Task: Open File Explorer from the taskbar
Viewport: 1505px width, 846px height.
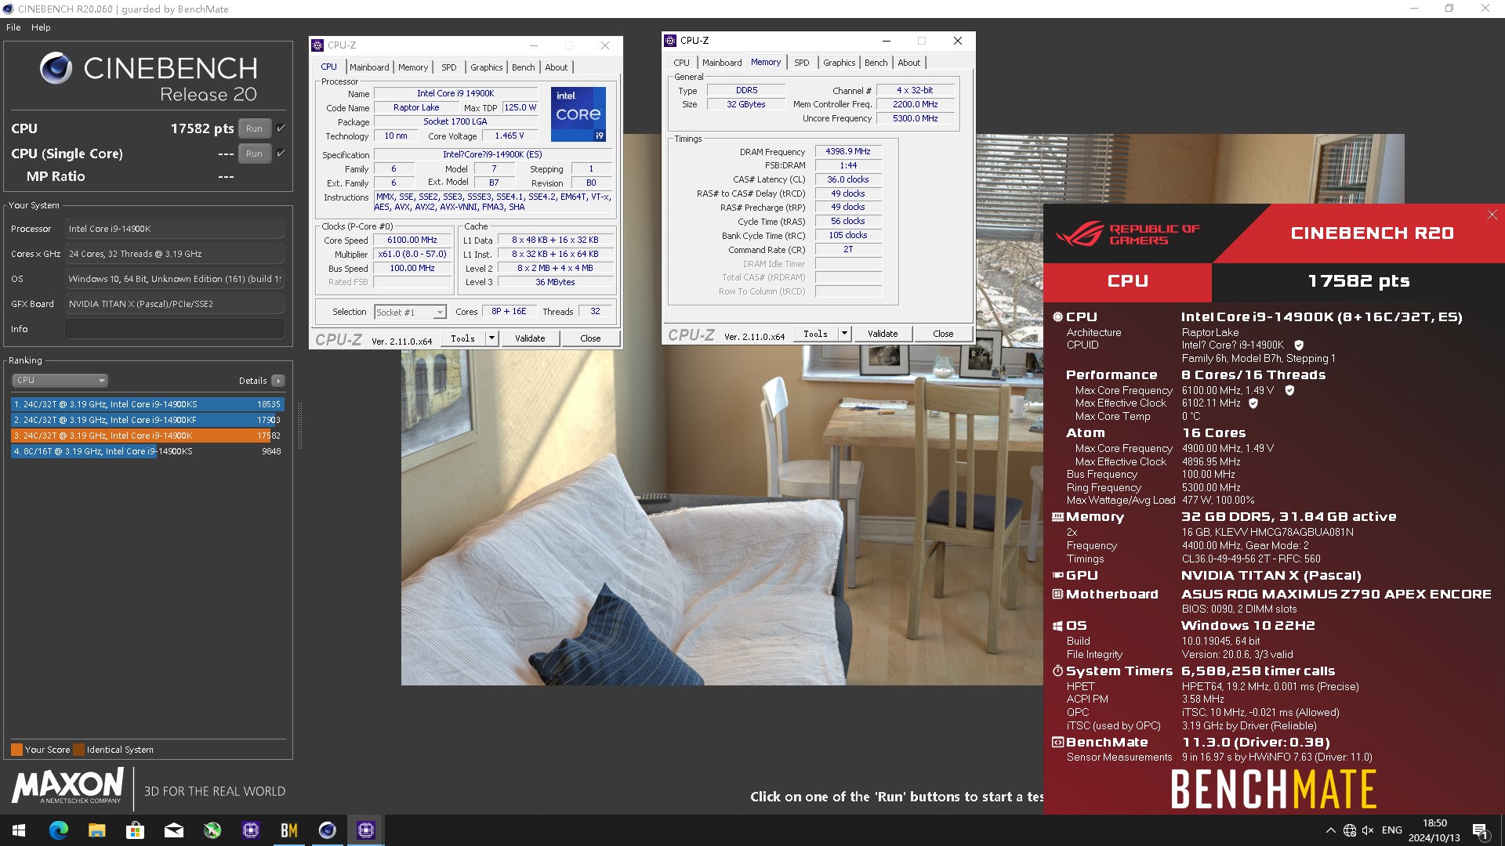Action: click(96, 830)
